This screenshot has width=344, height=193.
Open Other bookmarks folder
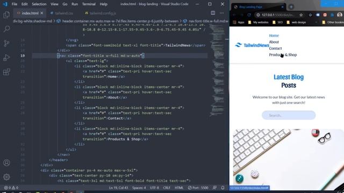[x=333, y=22]
